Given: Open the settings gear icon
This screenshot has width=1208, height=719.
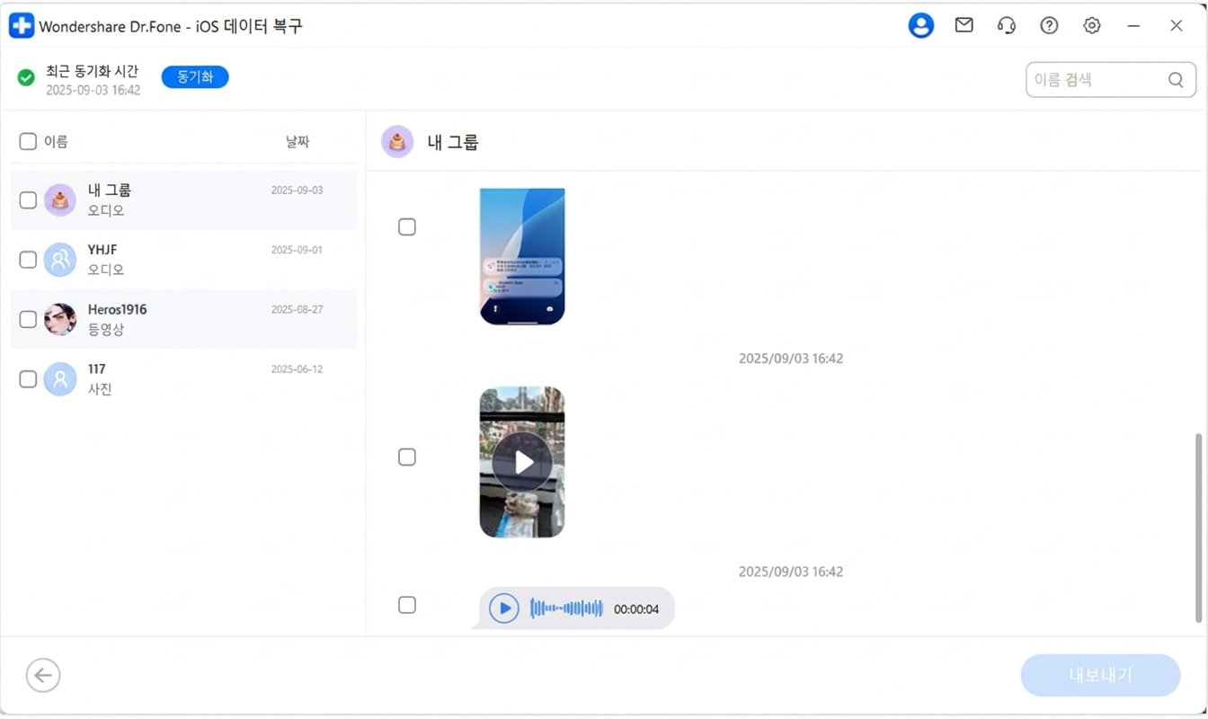Looking at the screenshot, I should click(x=1091, y=25).
